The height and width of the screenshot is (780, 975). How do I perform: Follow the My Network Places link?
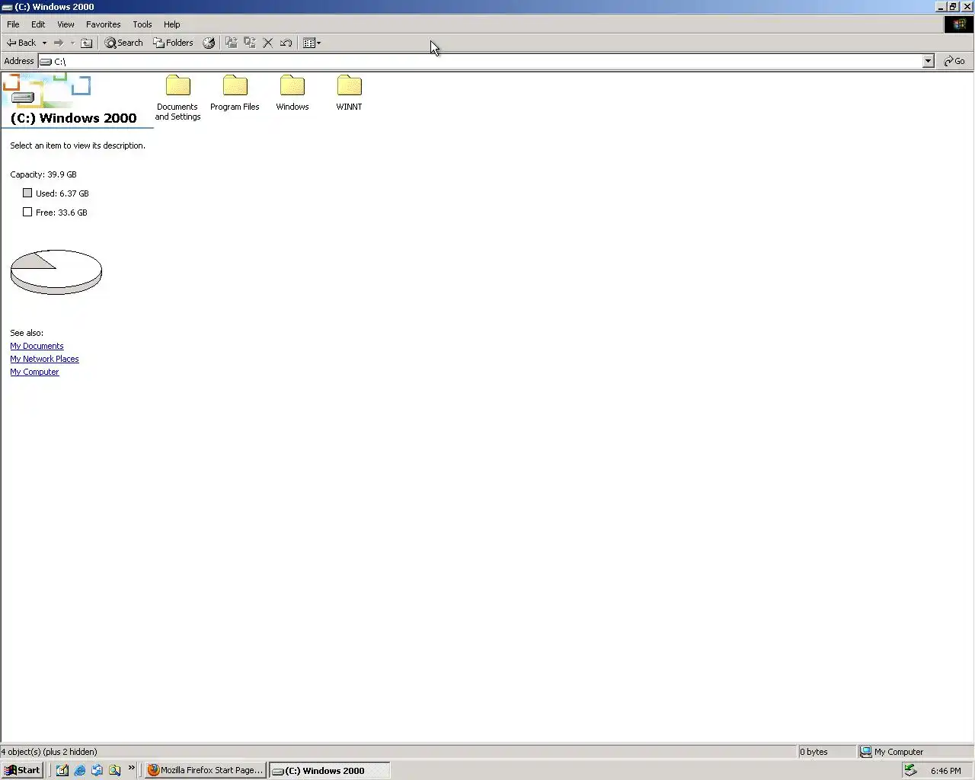coord(44,359)
